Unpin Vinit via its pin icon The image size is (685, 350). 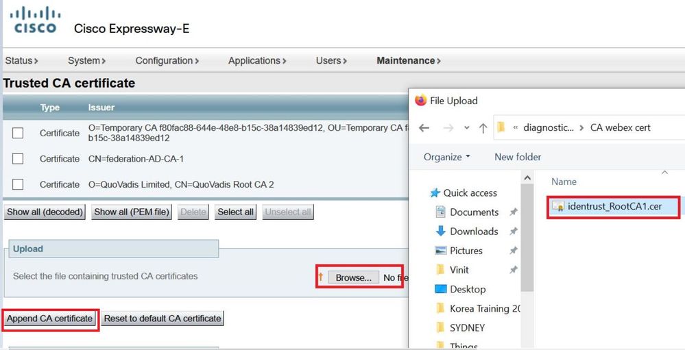(514, 270)
